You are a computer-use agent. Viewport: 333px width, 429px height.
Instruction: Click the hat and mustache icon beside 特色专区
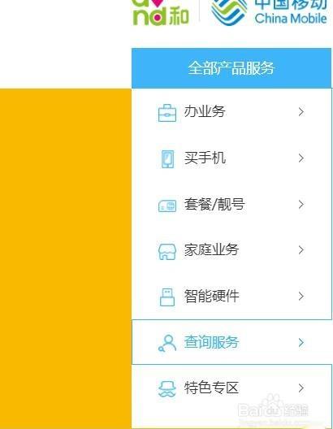coord(167,388)
